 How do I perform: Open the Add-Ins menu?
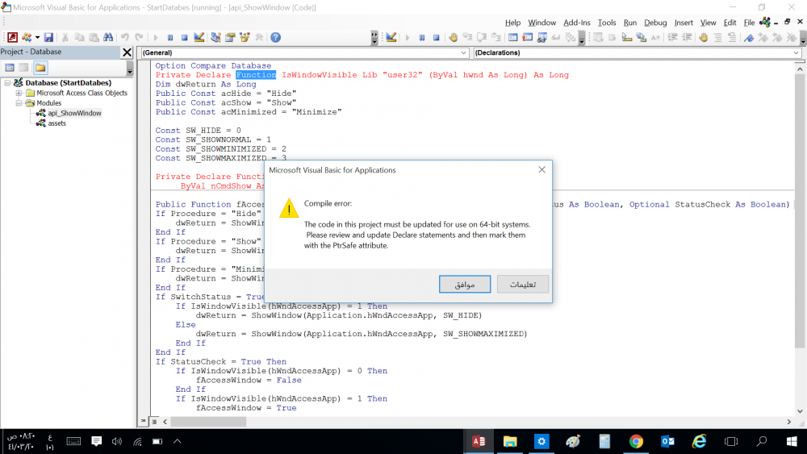(576, 23)
